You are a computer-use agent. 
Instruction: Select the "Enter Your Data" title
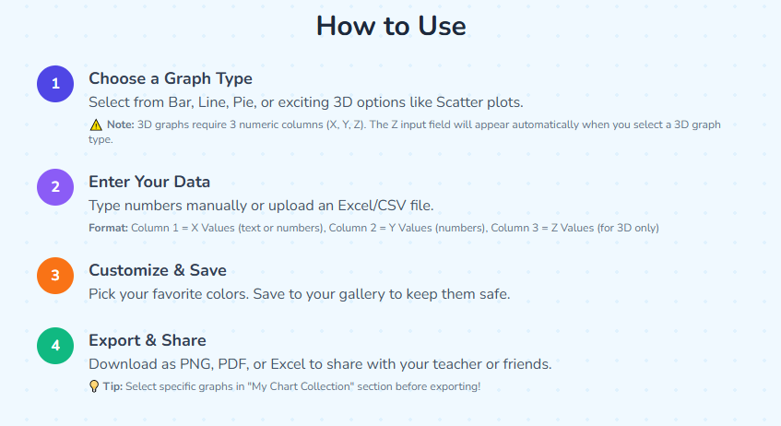coord(149,182)
